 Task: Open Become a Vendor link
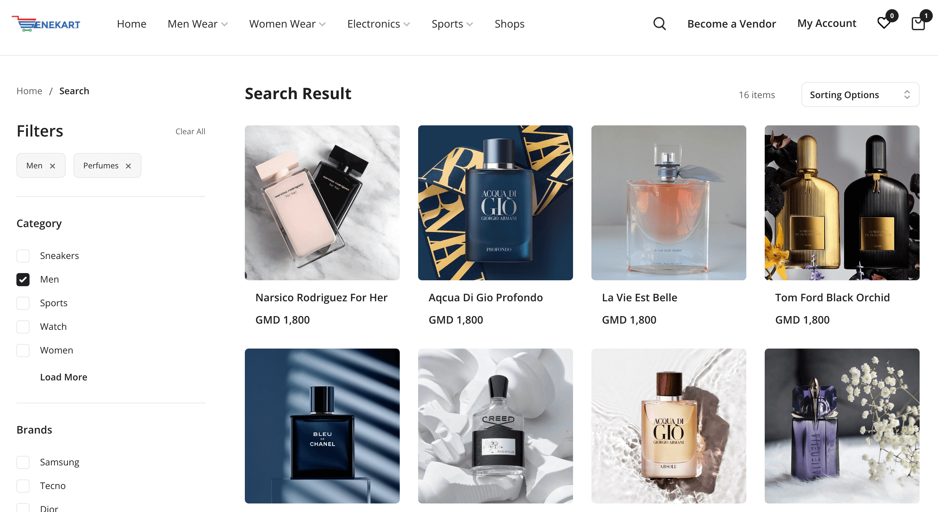coord(732,24)
